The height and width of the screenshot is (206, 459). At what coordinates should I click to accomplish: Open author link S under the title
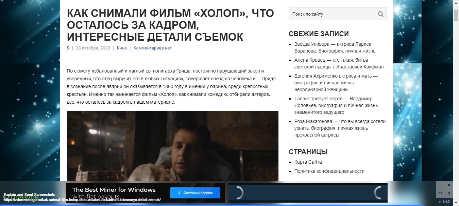pyautogui.click(x=68, y=48)
